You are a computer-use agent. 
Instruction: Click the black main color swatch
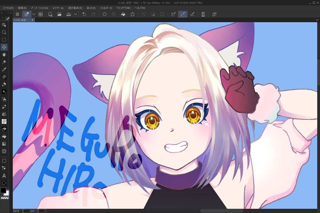tap(3, 190)
